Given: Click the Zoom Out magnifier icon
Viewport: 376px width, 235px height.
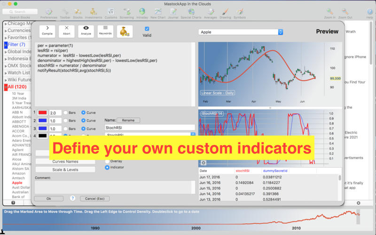Looking at the screenshot, I should (x=345, y=12).
